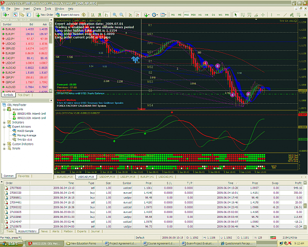Screen dimensions: 308x247
Task: Switch timeframe to H1
Action: pos(200,15)
